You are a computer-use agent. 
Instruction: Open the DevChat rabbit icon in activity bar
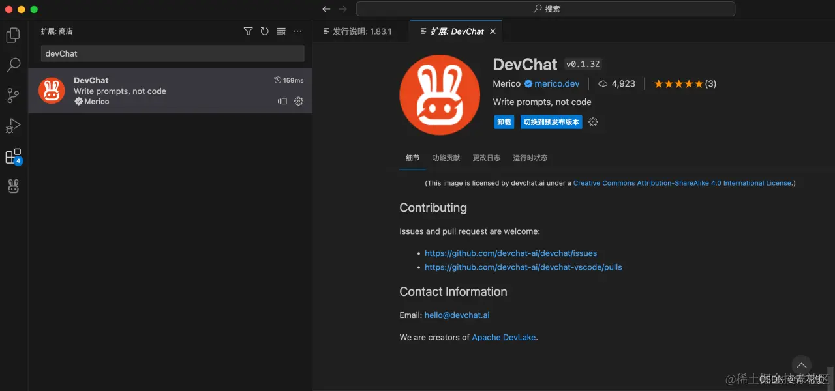13,187
